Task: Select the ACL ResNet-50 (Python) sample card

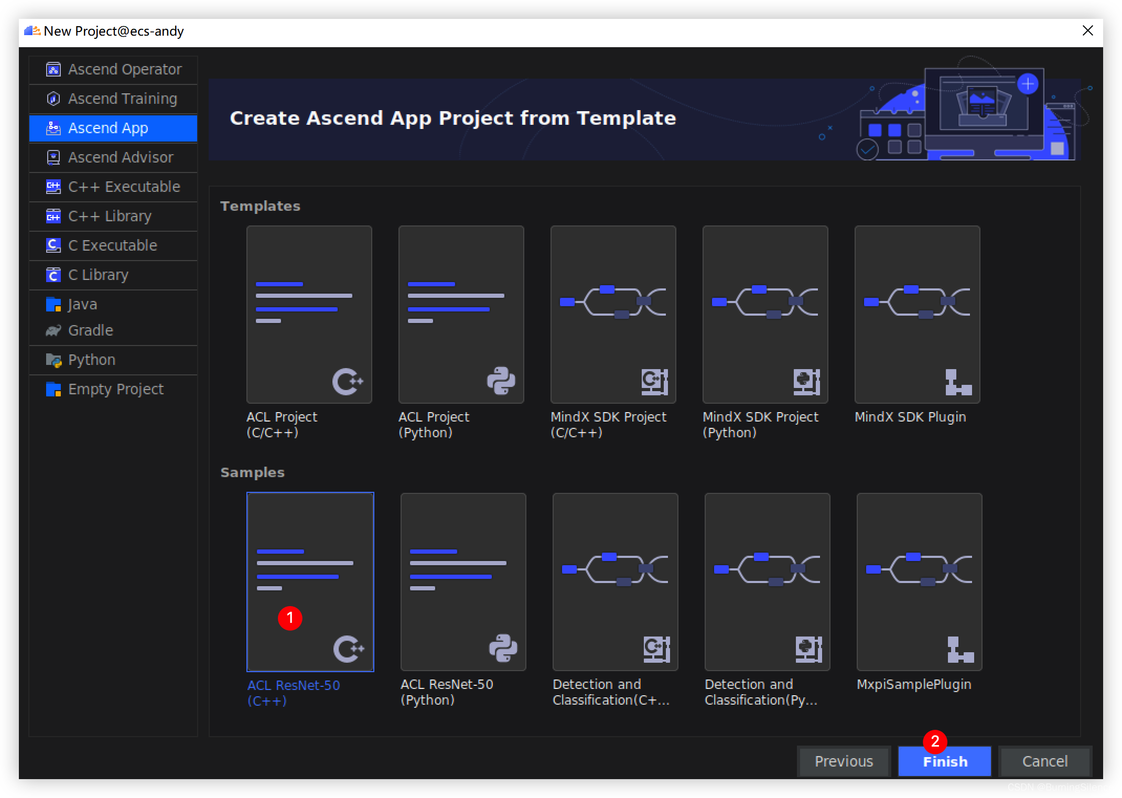Action: point(463,582)
